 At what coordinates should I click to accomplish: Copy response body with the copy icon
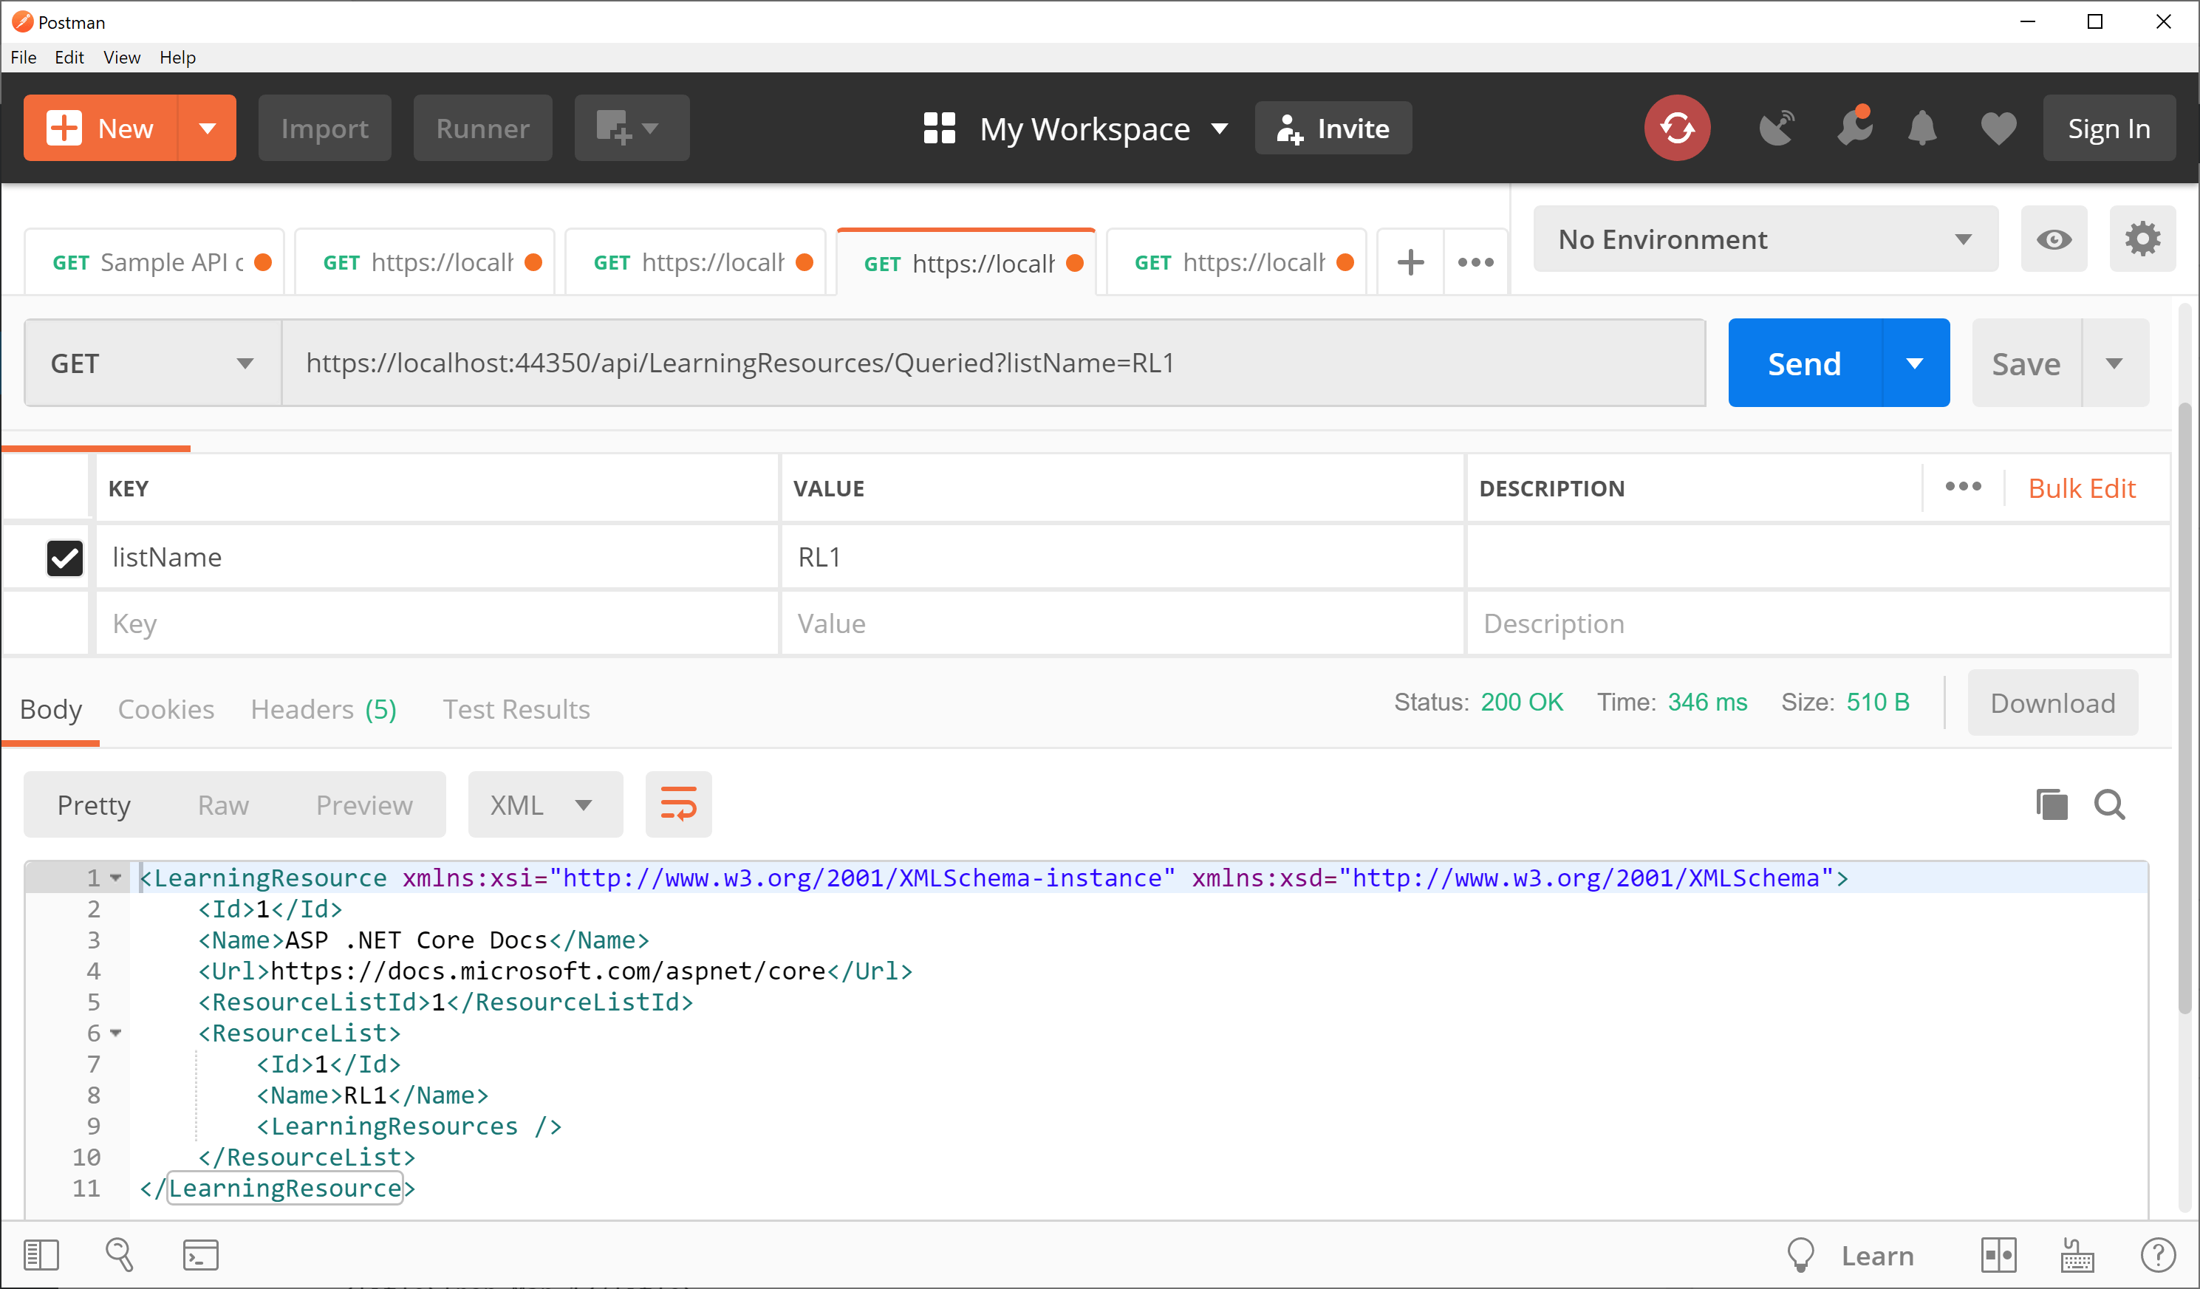pyautogui.click(x=2052, y=804)
